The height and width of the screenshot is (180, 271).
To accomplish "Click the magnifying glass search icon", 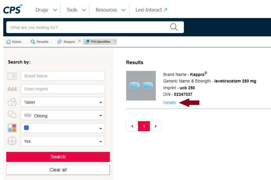I will 174,27.
